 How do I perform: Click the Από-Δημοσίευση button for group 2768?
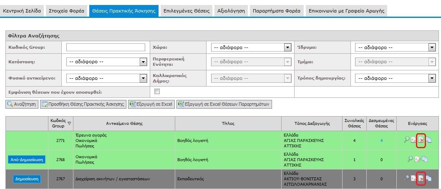[26, 159]
